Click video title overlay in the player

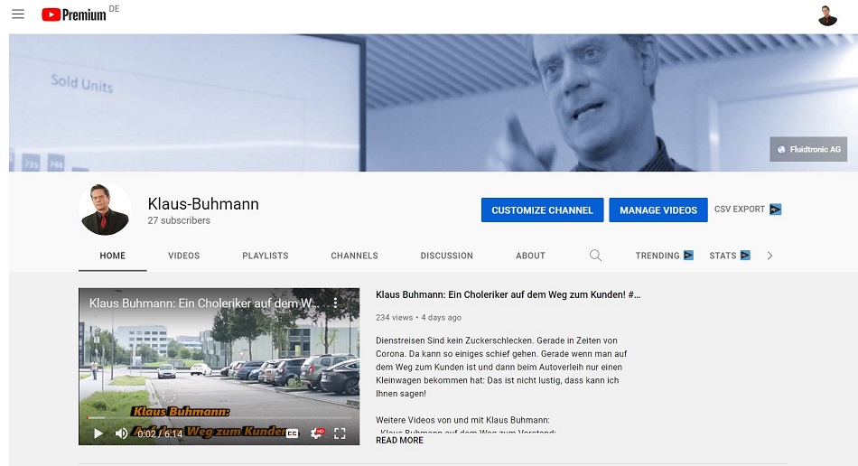click(x=204, y=303)
